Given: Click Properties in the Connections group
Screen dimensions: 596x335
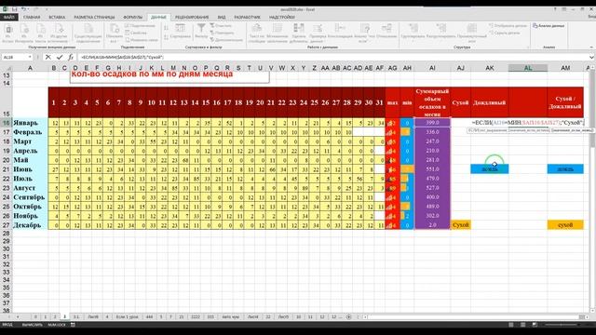Looking at the screenshot, I should coord(136,33).
